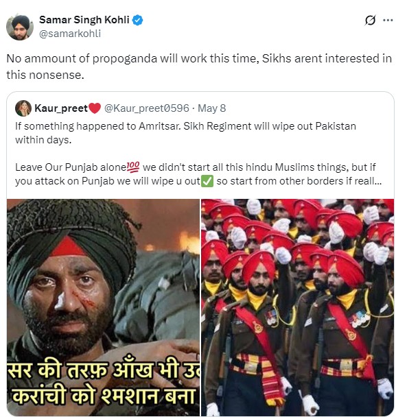Viewport: 396px width, 419px height.
Task: Open Kaur_preet's small avatar in quoted tweet
Action: (x=23, y=108)
